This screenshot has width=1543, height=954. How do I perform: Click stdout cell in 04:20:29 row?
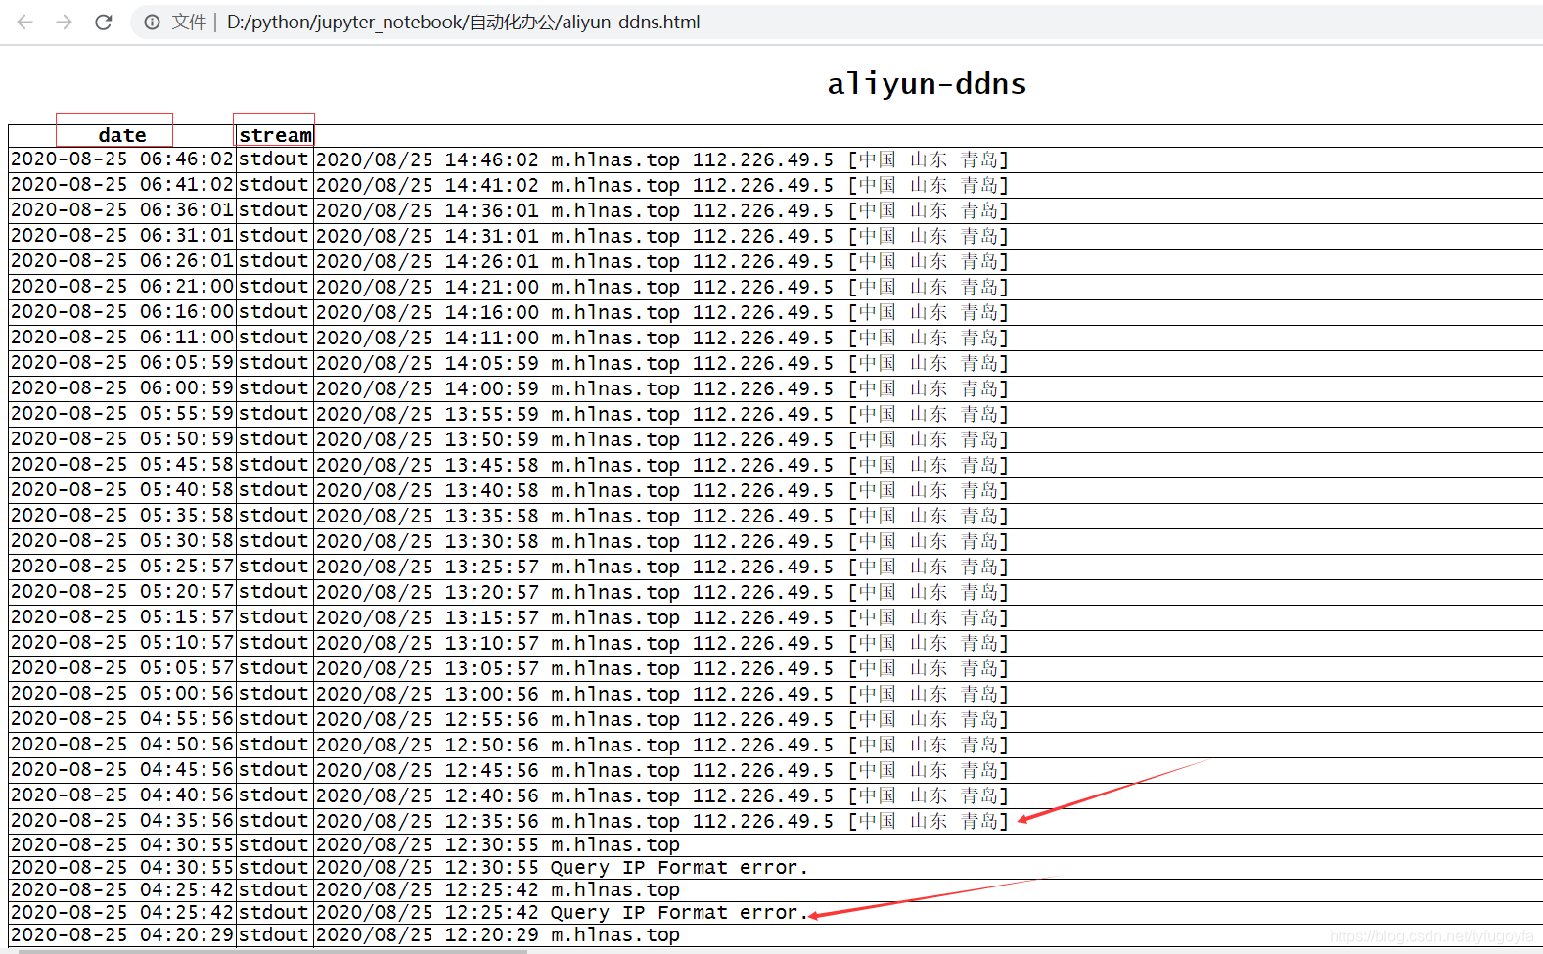tap(275, 935)
